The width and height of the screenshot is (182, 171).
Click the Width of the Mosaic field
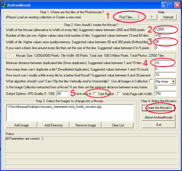pyautogui.click(x=165, y=30)
